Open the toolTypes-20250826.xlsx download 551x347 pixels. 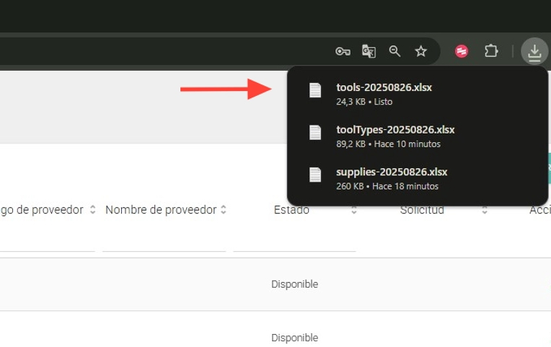tap(395, 130)
